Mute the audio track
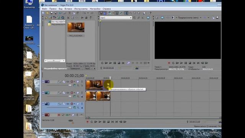245x138 pixels. coord(73,115)
